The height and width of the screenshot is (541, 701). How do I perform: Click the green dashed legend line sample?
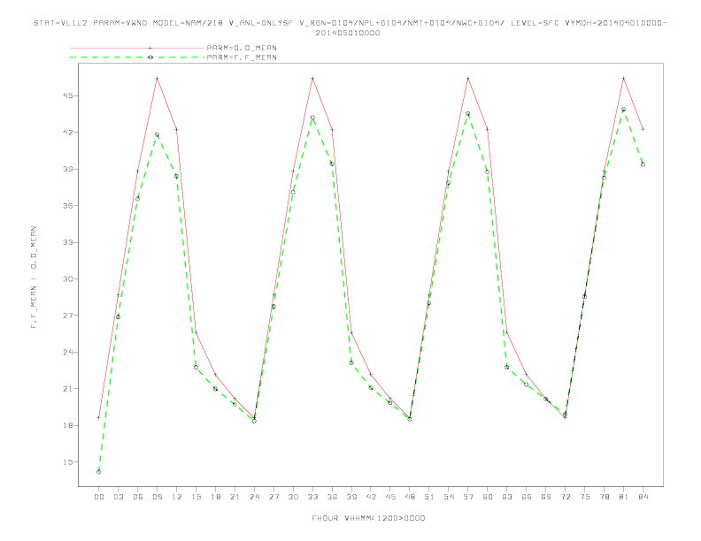(137, 57)
